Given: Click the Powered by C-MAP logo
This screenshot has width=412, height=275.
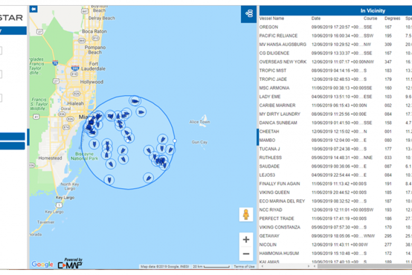Looking at the screenshot, I should pyautogui.click(x=70, y=263).
